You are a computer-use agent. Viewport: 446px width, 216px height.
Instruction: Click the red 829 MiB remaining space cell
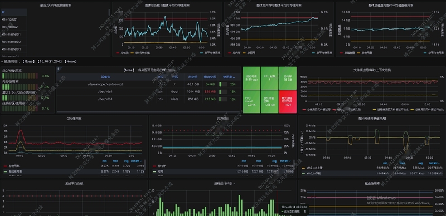click(x=210, y=91)
